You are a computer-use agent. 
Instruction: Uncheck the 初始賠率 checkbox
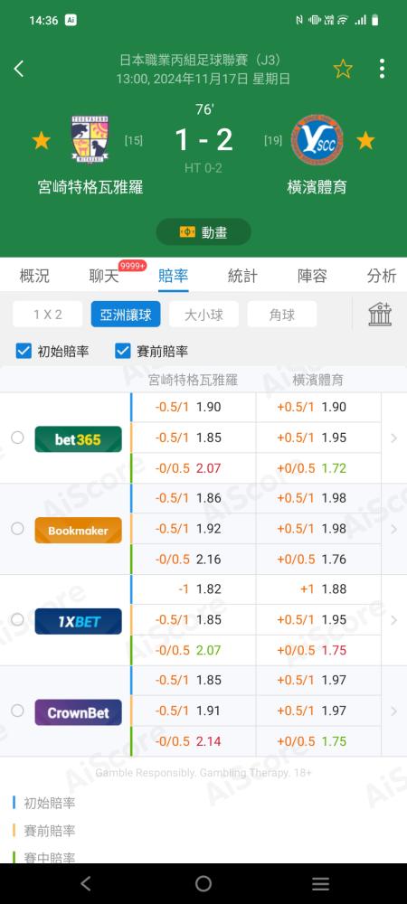(x=24, y=351)
